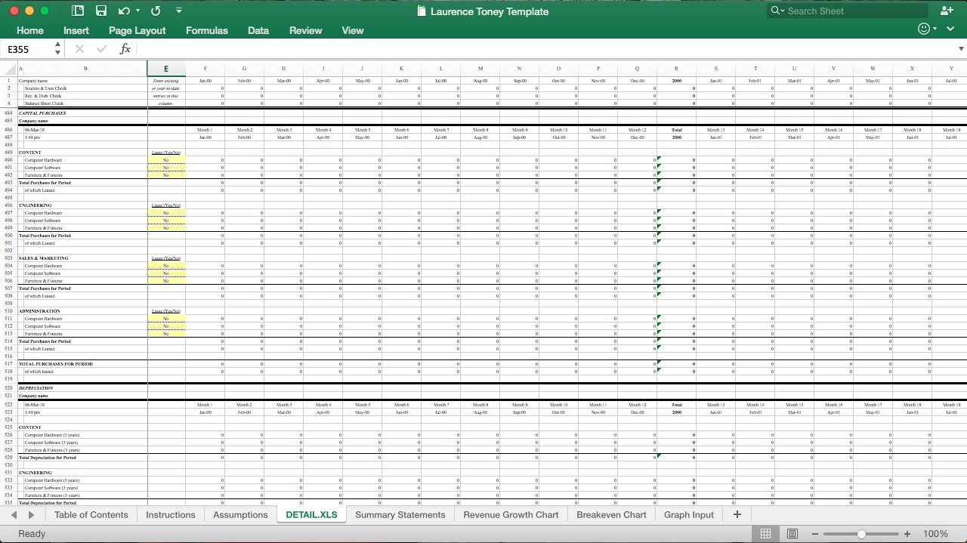The image size is (967, 543).
Task: Adjust the zoom slider handle
Action: [861, 532]
